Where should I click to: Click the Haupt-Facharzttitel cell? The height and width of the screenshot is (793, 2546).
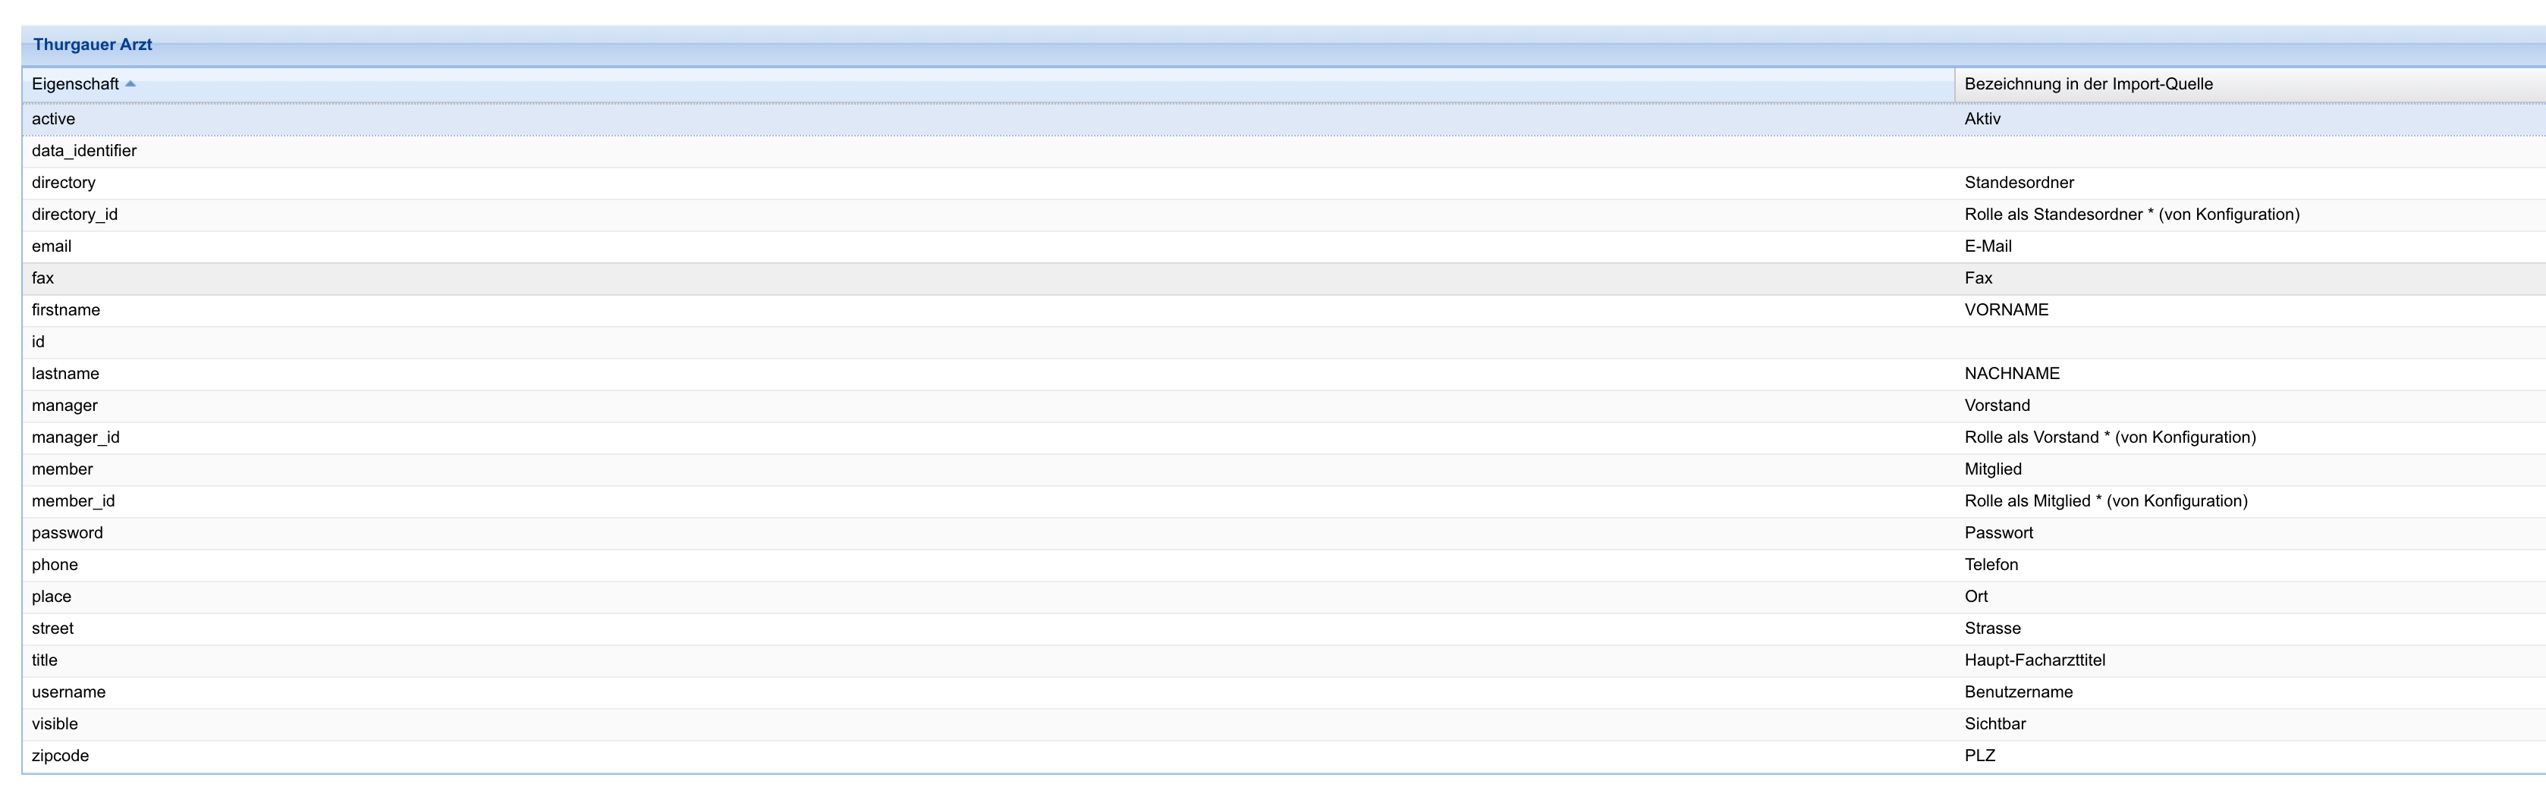[2034, 660]
